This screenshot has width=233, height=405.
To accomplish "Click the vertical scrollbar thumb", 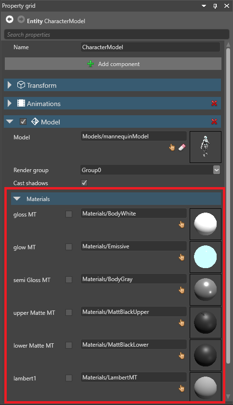I will coord(228,206).
